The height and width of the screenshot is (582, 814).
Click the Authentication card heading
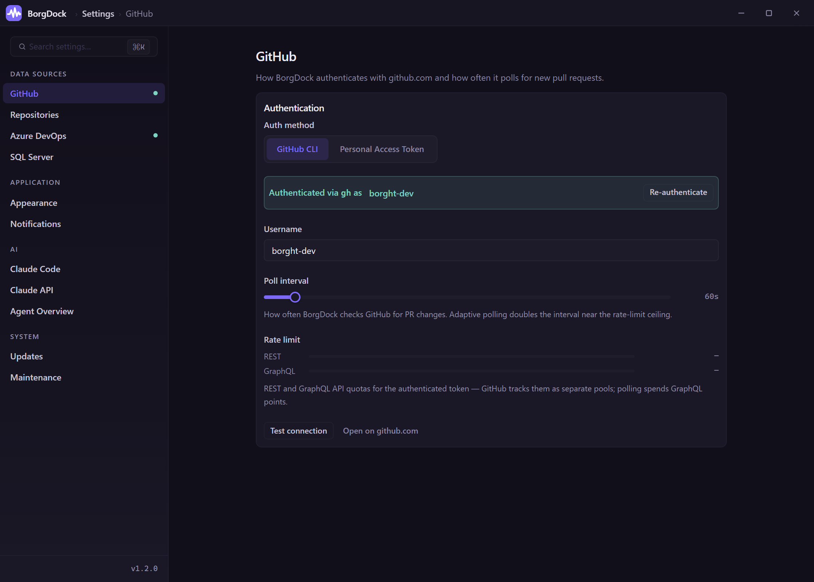click(294, 108)
